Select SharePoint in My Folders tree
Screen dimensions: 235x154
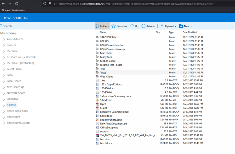point(13,117)
